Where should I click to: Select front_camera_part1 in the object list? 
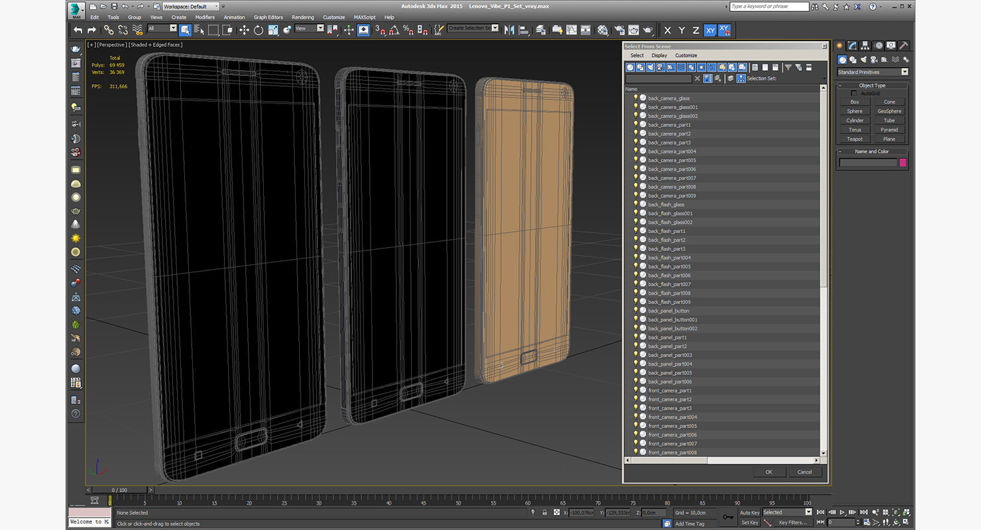(x=669, y=390)
